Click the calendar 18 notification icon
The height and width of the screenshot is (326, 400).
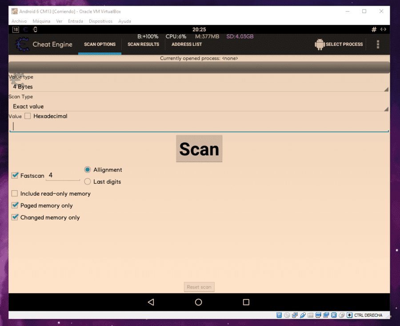[16, 29]
